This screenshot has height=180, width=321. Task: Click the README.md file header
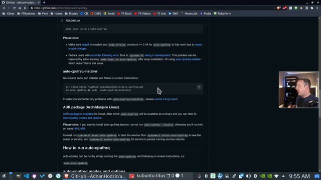coord(73,20)
